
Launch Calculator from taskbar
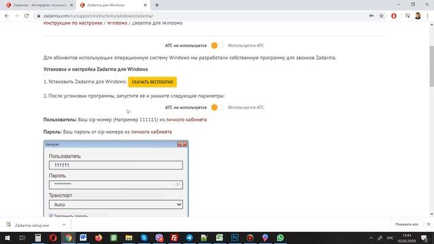coord(38,238)
